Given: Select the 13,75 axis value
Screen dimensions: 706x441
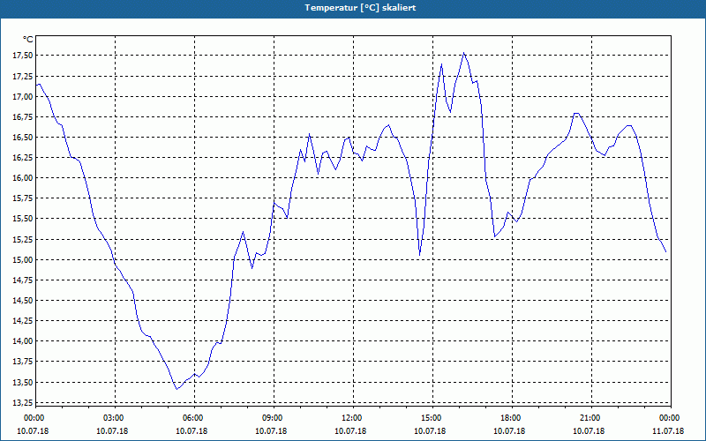Looking at the screenshot, I should tap(22, 362).
